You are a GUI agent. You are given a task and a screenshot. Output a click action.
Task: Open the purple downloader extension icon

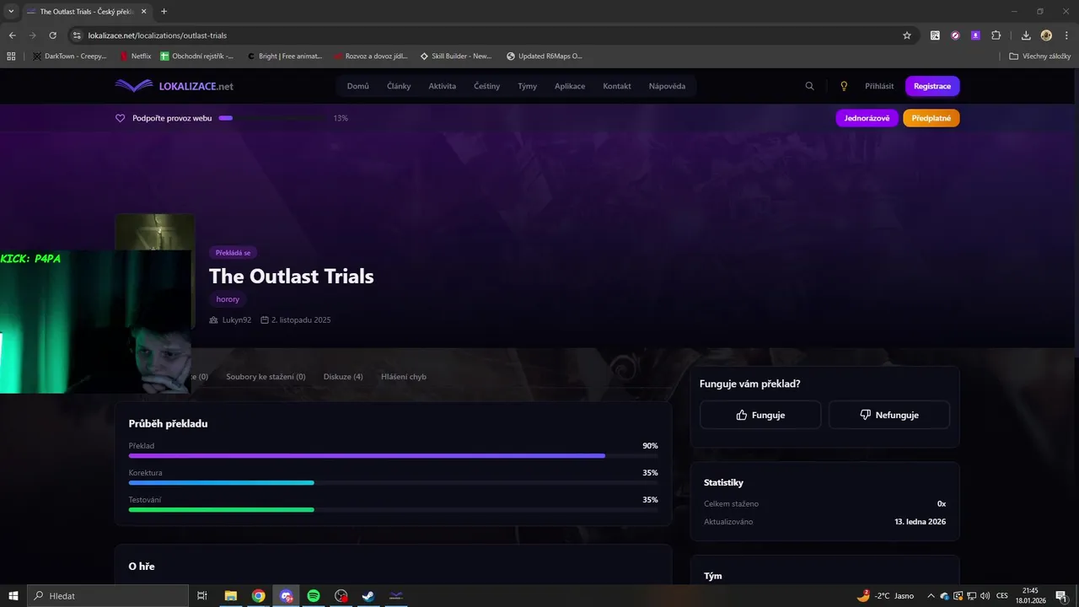(x=975, y=35)
